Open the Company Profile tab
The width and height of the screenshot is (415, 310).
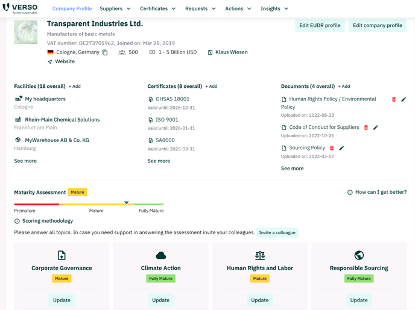72,8
